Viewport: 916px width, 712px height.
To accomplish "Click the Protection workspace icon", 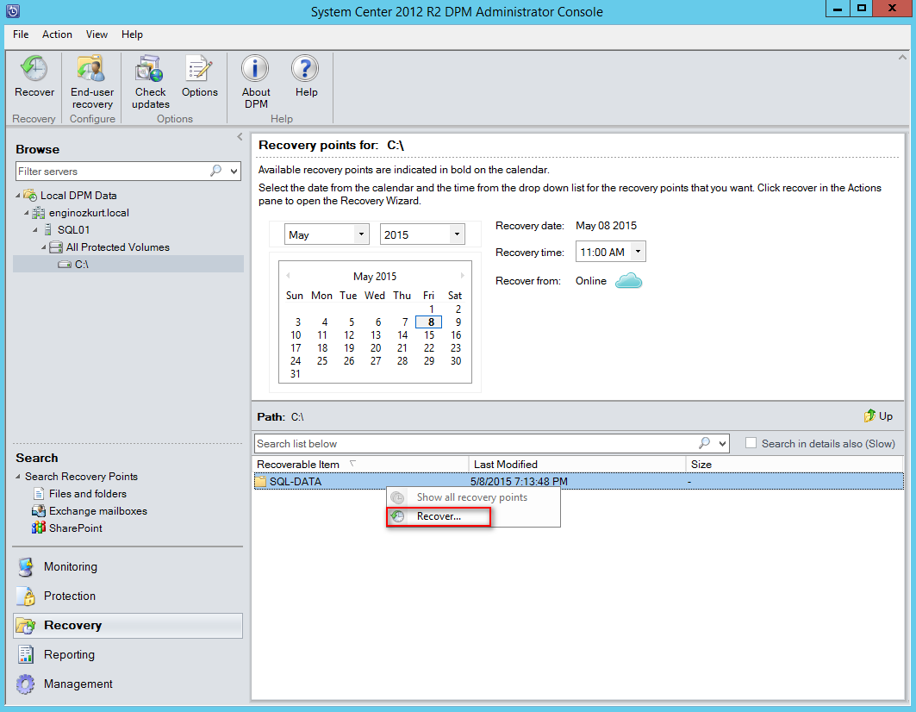I will (x=27, y=596).
